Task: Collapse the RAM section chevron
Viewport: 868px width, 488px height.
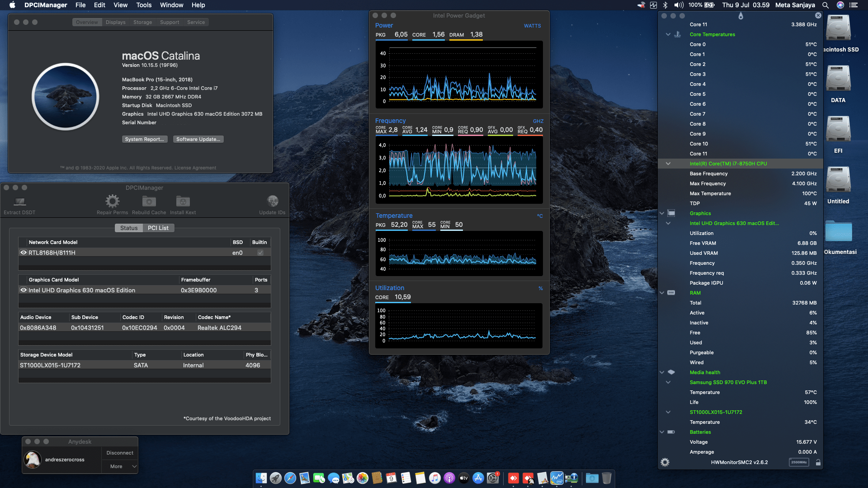Action: click(662, 293)
